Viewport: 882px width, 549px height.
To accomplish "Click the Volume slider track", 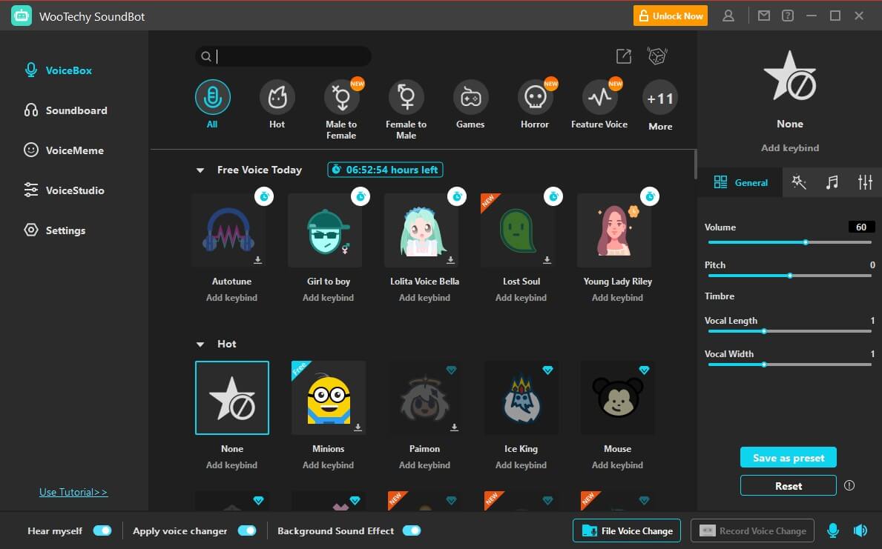I will [789, 242].
